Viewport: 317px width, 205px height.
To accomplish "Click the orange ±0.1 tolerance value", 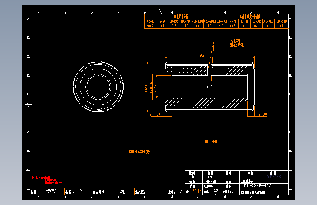I will point(196,191).
